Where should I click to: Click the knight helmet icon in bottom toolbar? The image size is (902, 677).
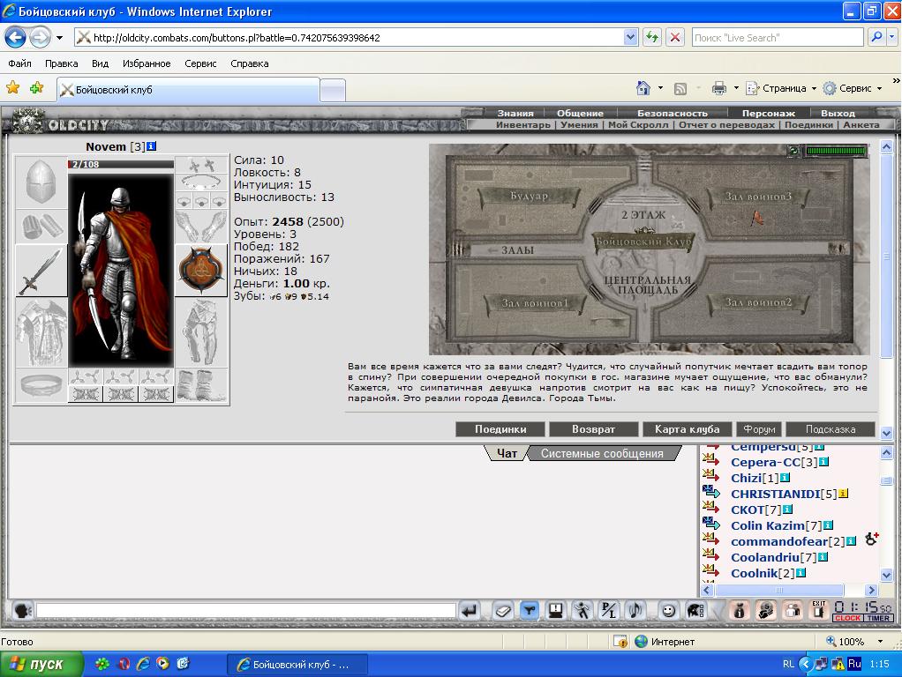[695, 610]
